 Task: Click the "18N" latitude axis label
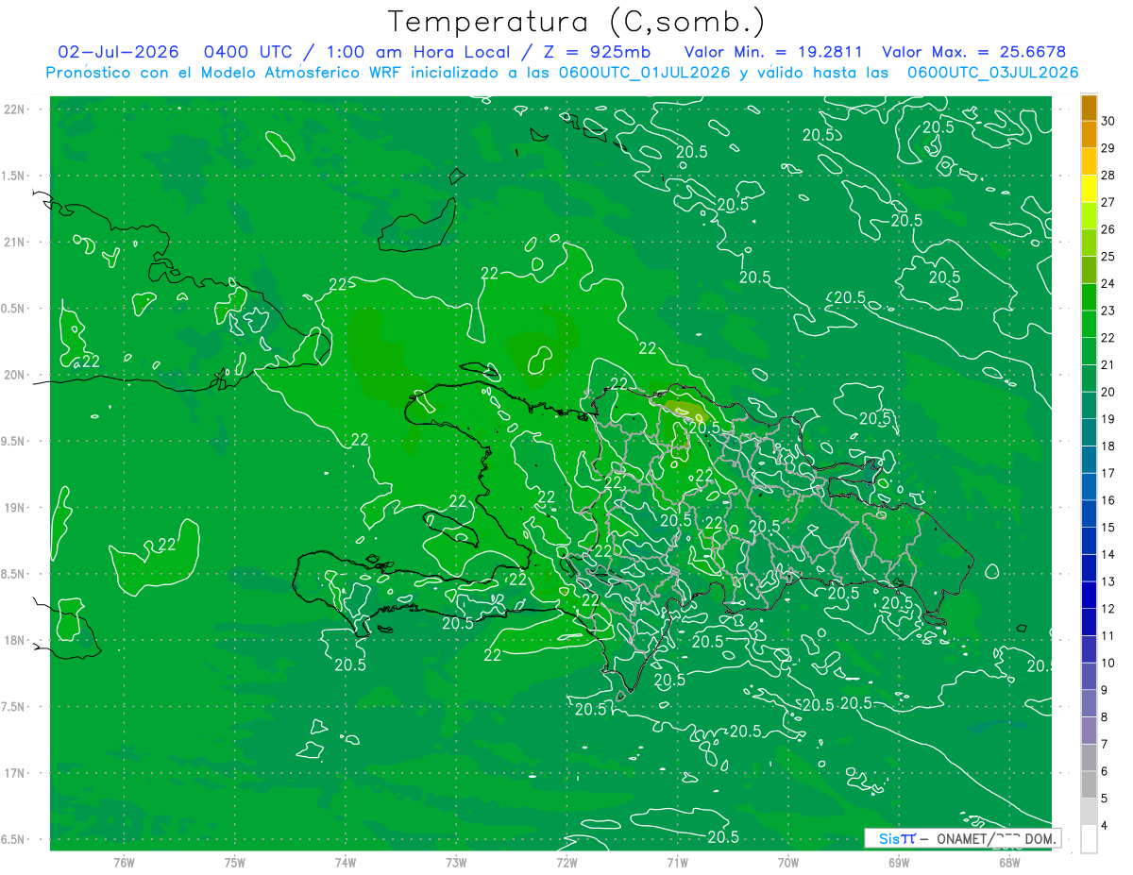[x=14, y=640]
